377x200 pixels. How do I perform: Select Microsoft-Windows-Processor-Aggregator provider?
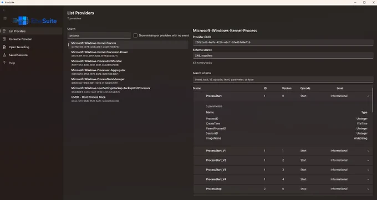click(128, 72)
